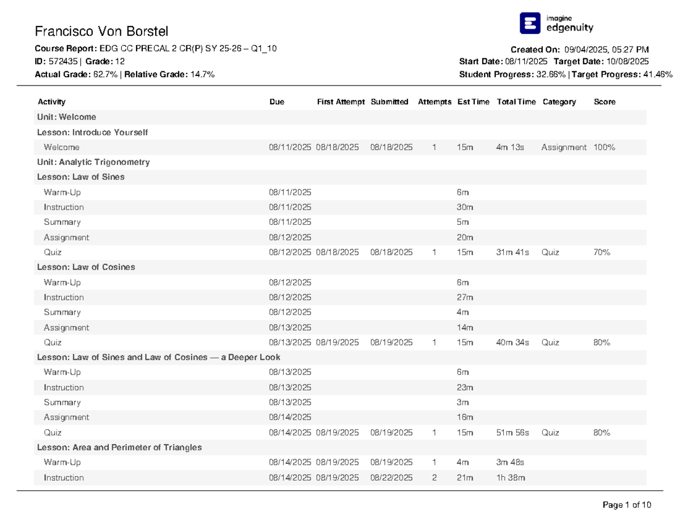Click the First Attempt column header
This screenshot has height=525, width=680.
click(341, 102)
